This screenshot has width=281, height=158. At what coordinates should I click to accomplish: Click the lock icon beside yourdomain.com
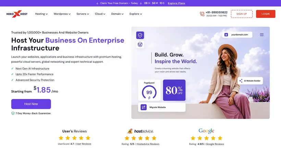226,35
